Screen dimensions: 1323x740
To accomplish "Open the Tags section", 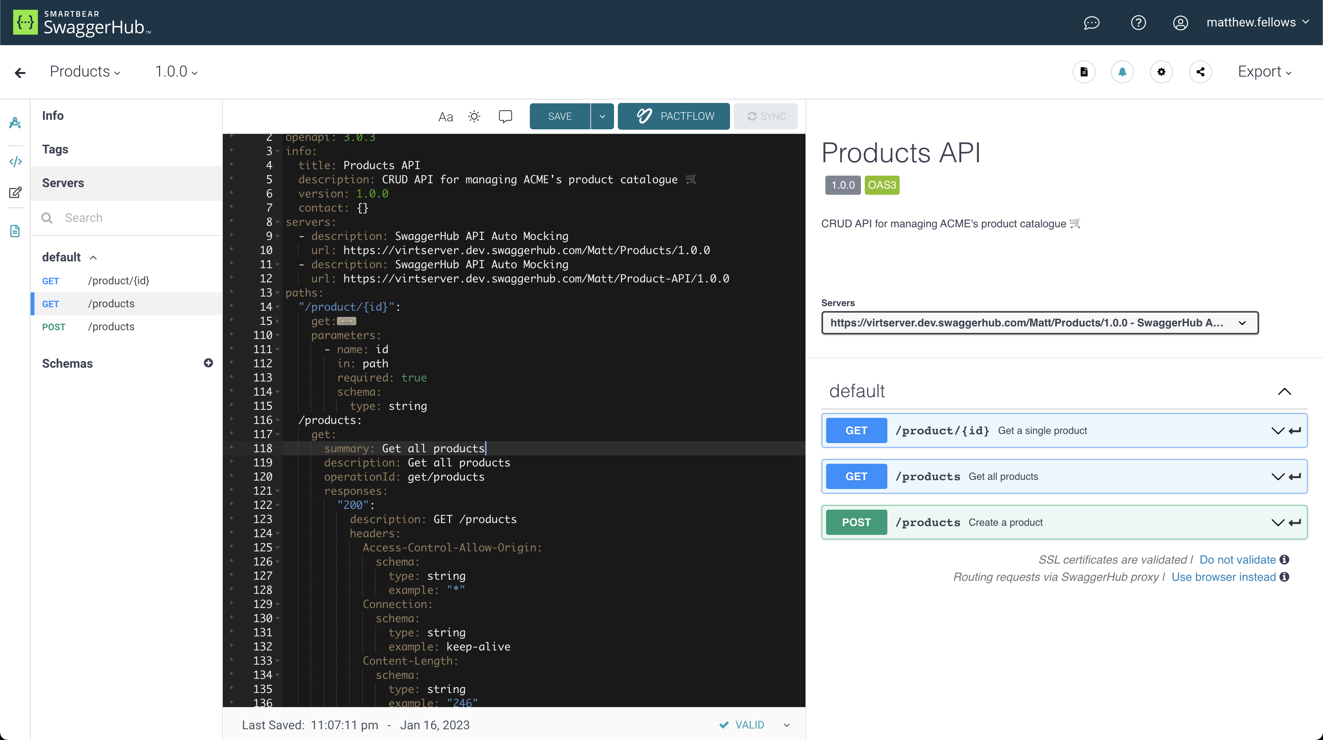I will click(55, 149).
